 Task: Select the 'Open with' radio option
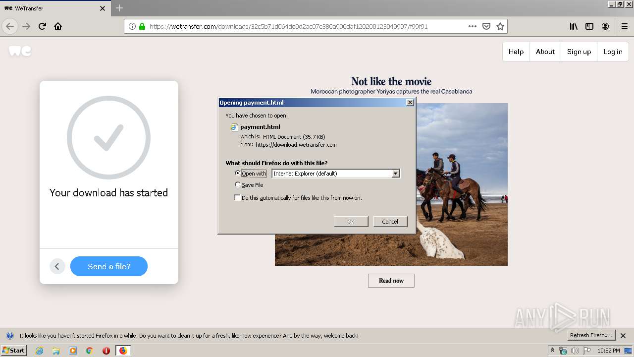pyautogui.click(x=238, y=173)
